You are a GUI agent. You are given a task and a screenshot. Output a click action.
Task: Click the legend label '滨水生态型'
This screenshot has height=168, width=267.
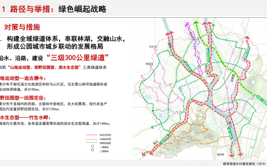105,135
